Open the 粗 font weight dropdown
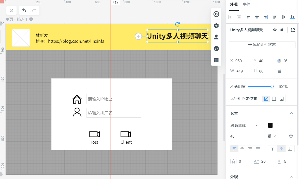This screenshot has height=179, width=299. point(272,136)
